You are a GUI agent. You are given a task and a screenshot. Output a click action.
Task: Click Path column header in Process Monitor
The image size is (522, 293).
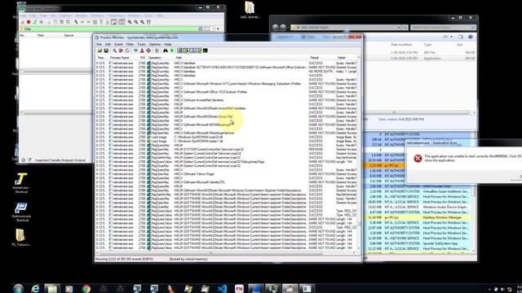pyautogui.click(x=179, y=58)
